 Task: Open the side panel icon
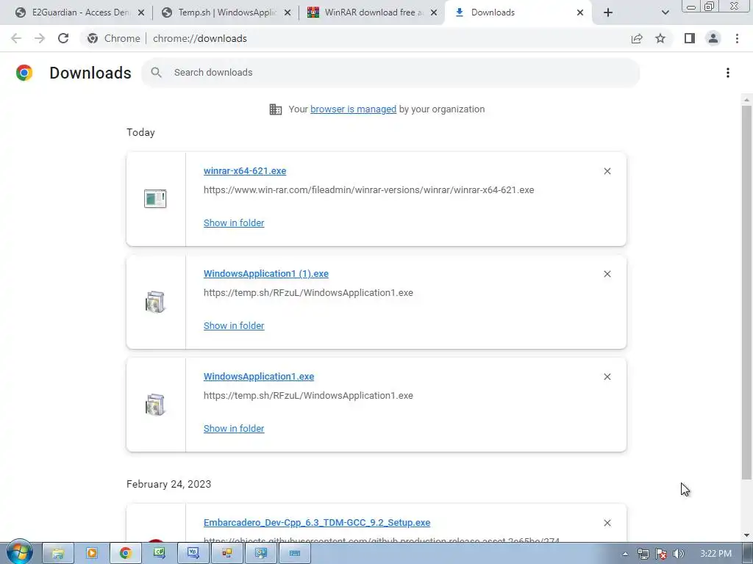pyautogui.click(x=690, y=38)
